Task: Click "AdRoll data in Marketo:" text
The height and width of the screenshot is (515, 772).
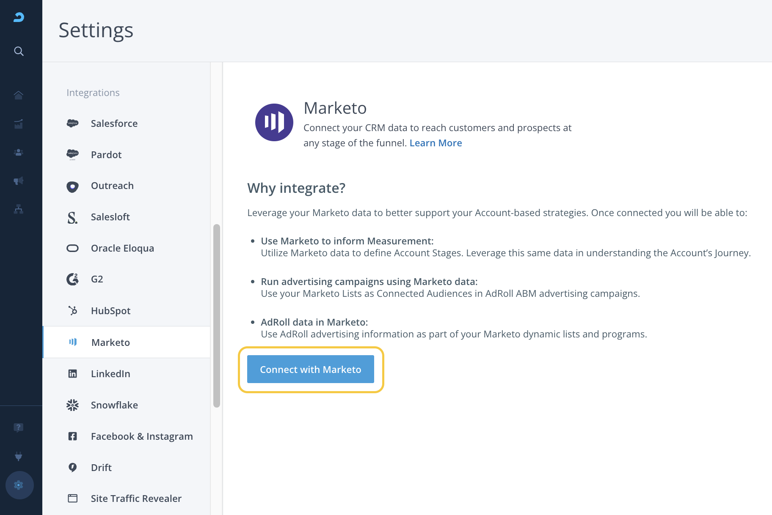Action: 314,322
